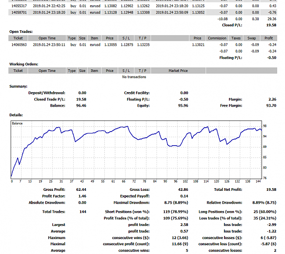Click the Closed P/L value 19.58
The height and width of the screenshot is (254, 285).
coord(271,25)
